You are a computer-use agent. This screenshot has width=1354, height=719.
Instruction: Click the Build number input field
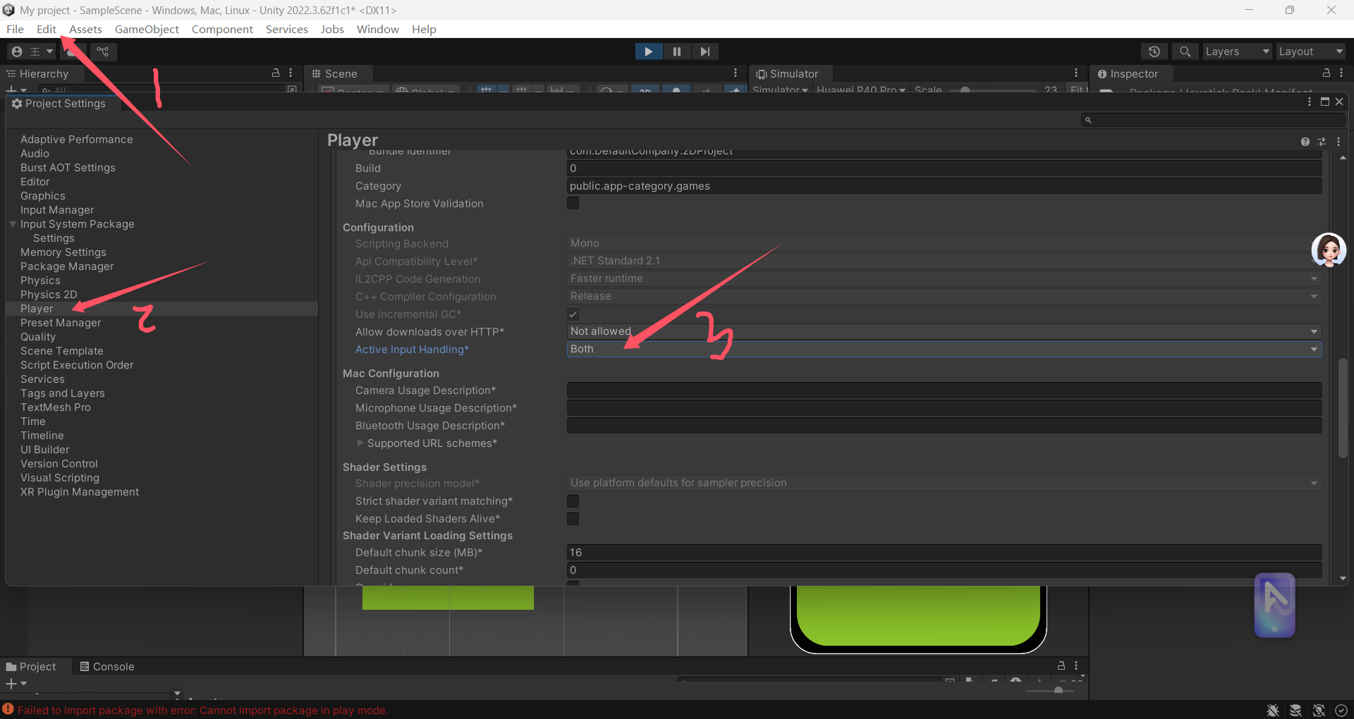tap(944, 168)
